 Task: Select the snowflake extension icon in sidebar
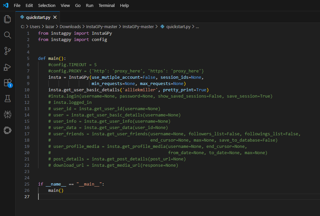(7, 114)
